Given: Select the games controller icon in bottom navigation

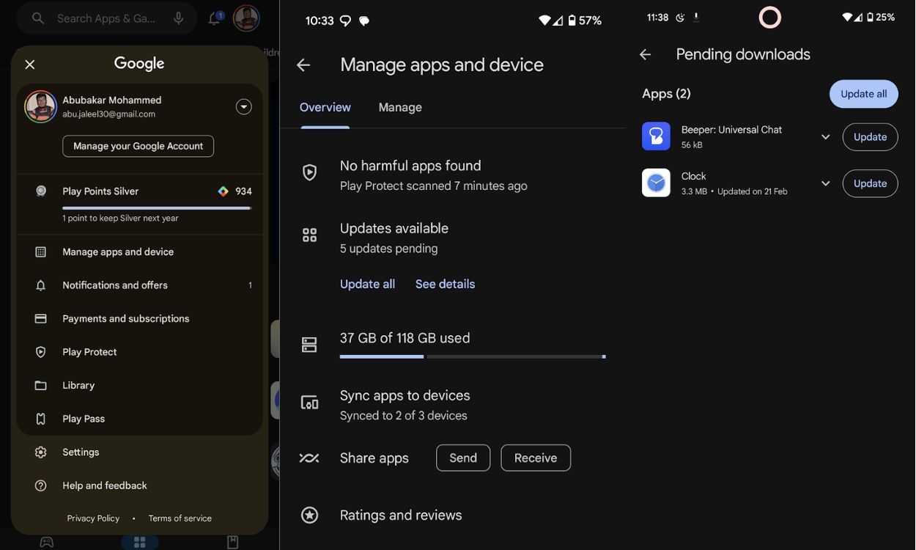Looking at the screenshot, I should (45, 541).
